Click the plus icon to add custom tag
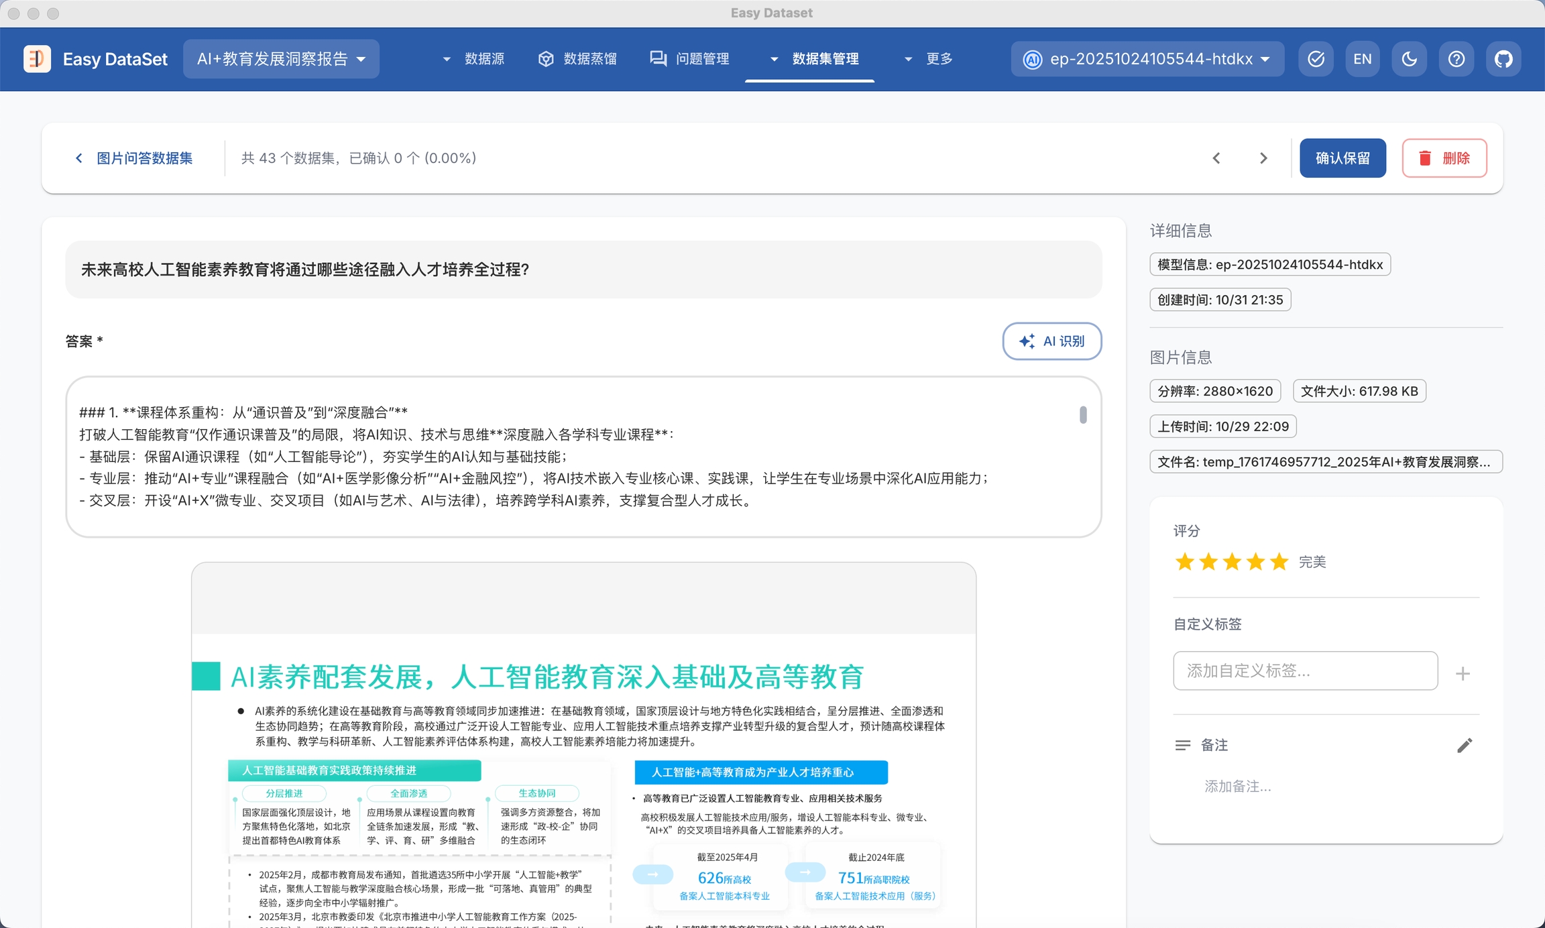 point(1463,673)
